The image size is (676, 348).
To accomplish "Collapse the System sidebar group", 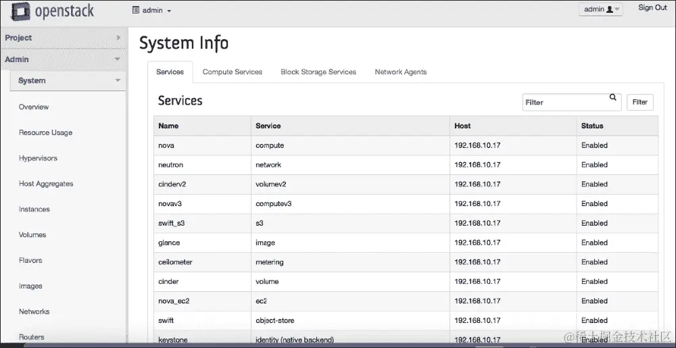I will click(68, 80).
